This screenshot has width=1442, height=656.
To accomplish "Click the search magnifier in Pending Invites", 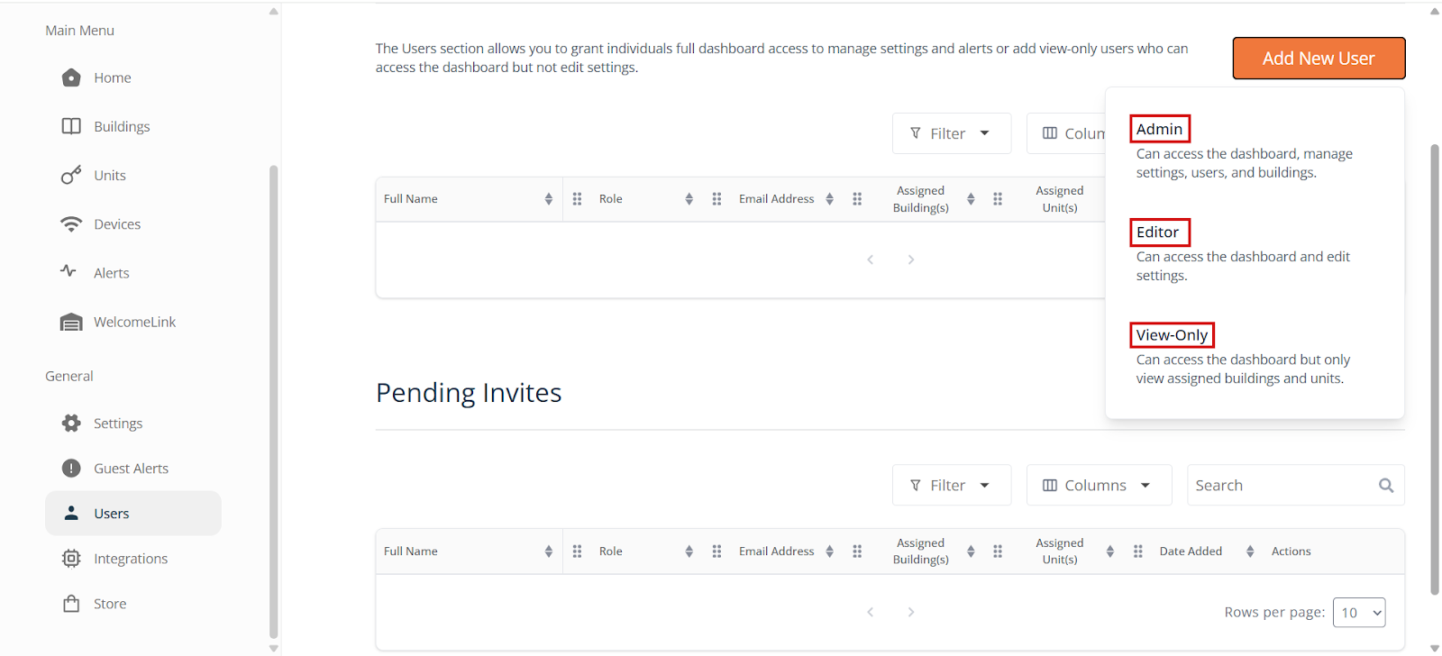I will (x=1385, y=486).
